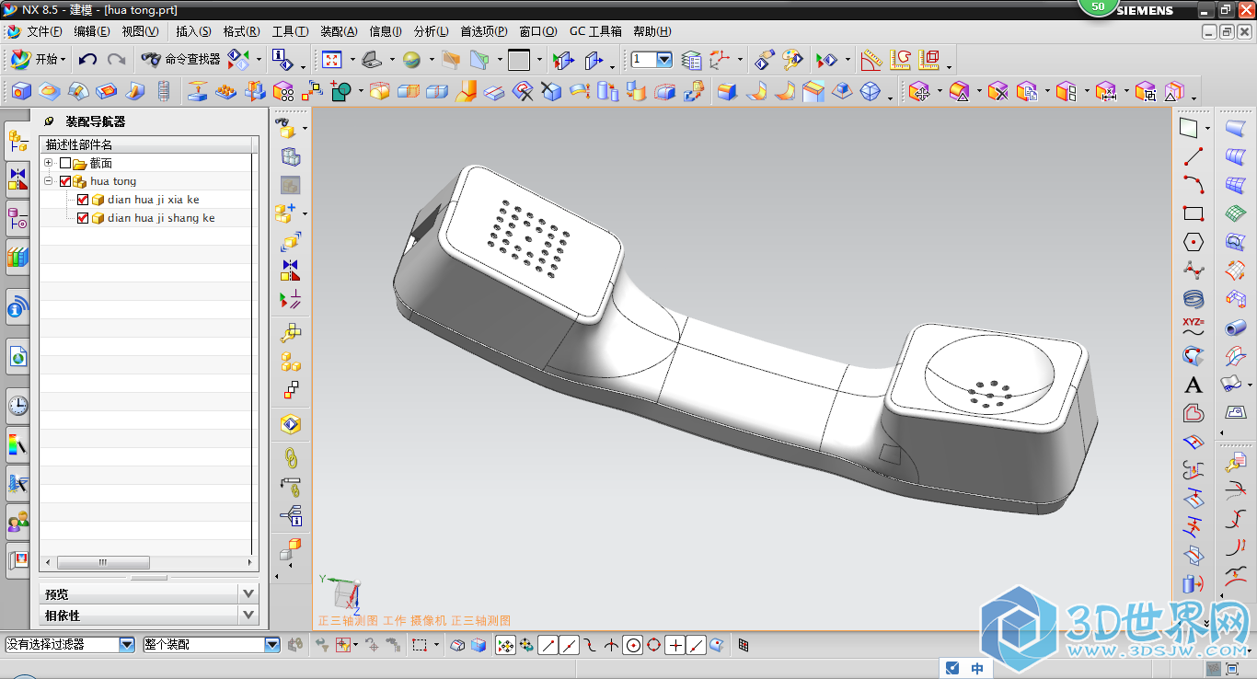Viewport: 1257px width, 679px height.
Task: Select the XYZ= law curve tool
Action: [x=1194, y=327]
